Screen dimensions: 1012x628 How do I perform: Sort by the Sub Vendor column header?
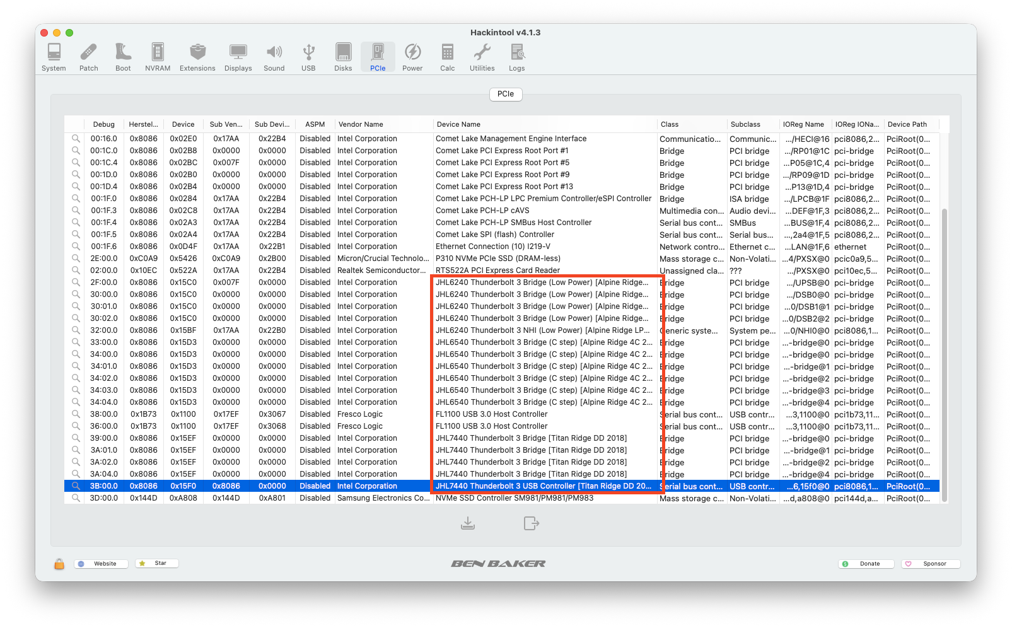point(226,124)
